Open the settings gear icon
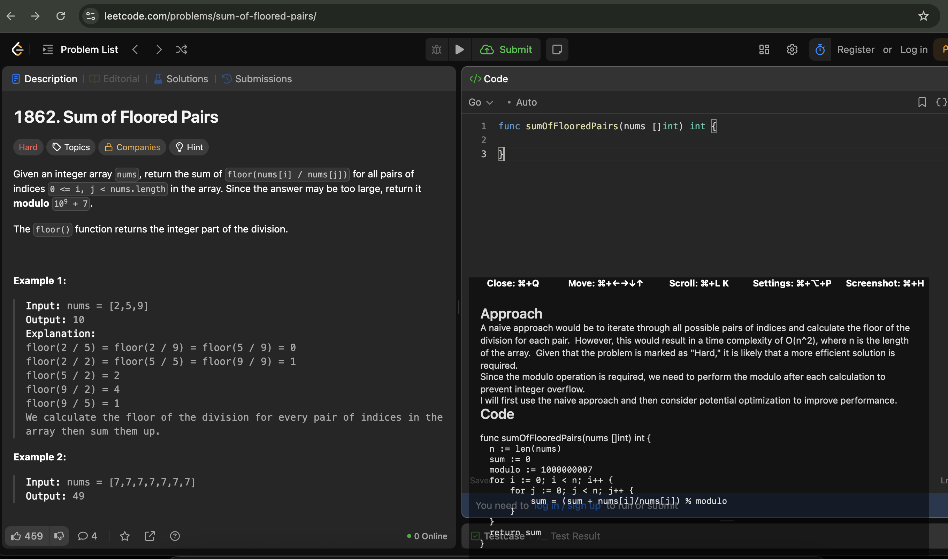This screenshot has height=559, width=948. pos(792,49)
